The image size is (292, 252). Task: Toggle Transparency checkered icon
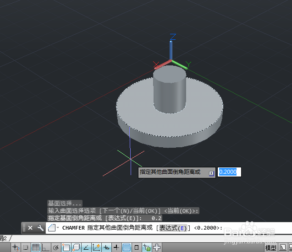tap(127, 247)
